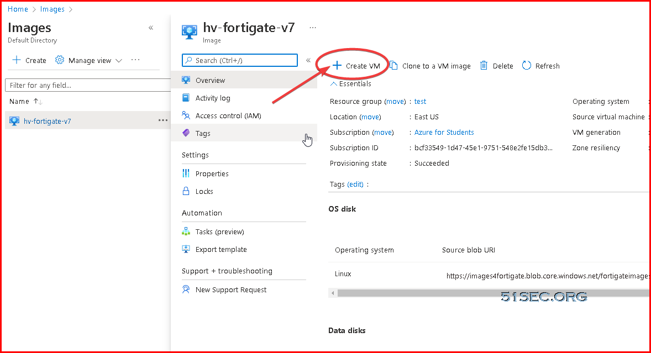Click the New Support Request icon

186,289
